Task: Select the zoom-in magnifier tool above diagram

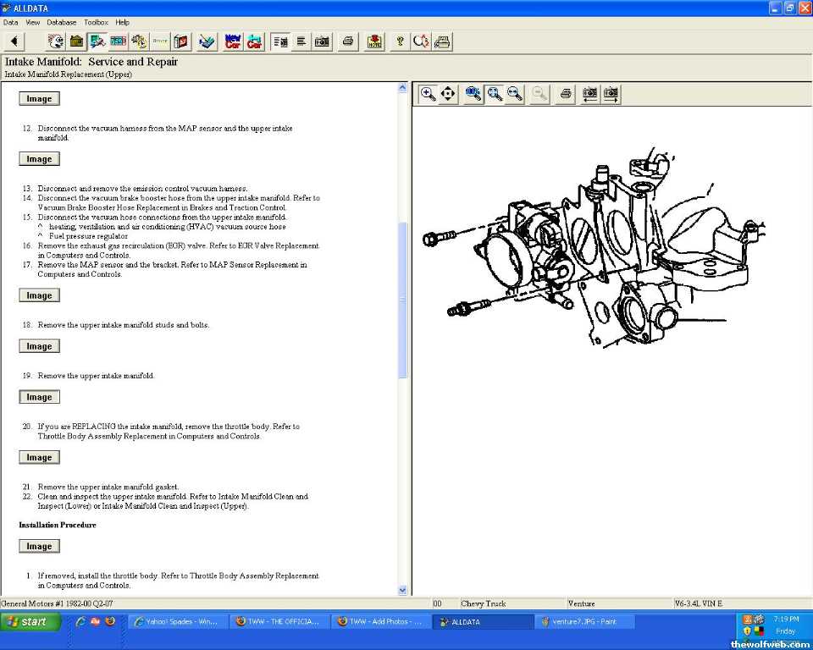Action: click(x=429, y=94)
